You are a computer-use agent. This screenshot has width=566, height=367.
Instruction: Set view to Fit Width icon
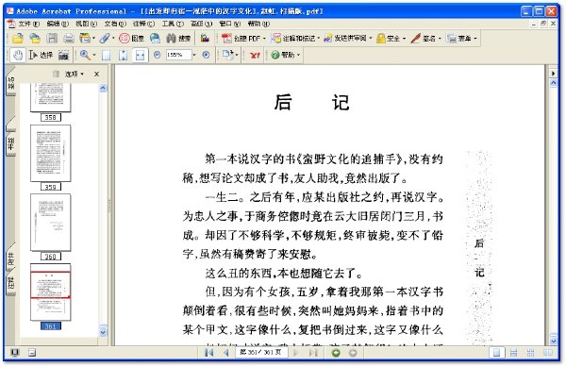[x=140, y=55]
